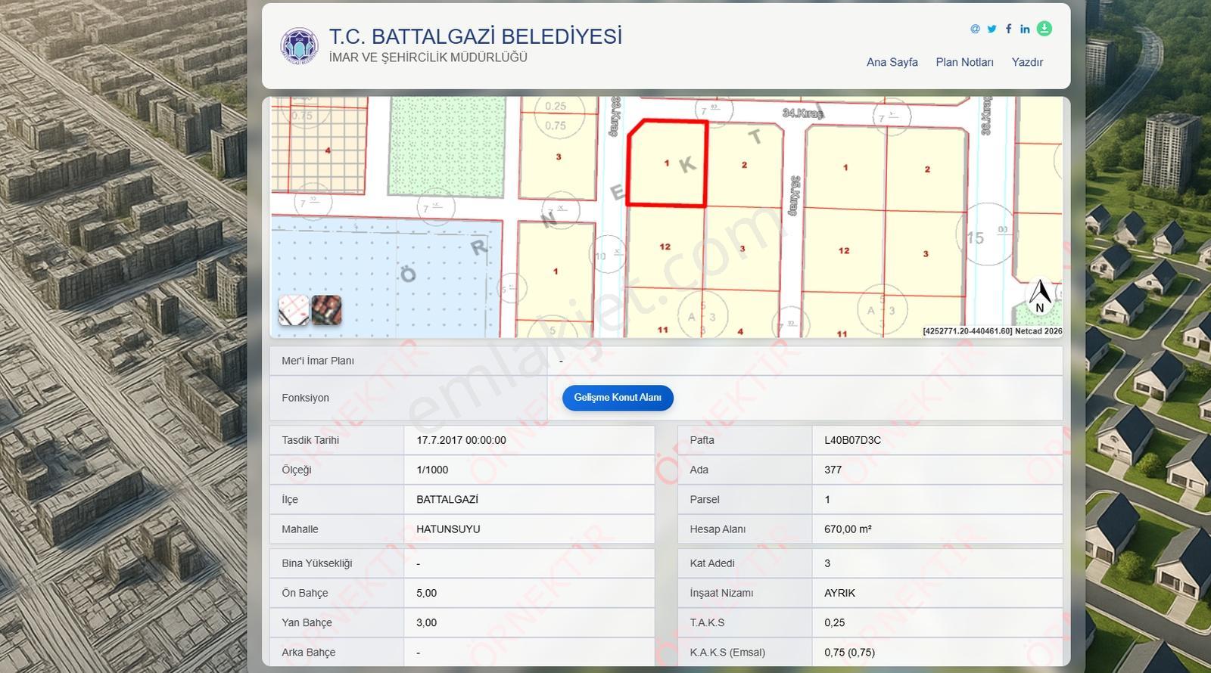Share the page on Twitter

coord(992,29)
